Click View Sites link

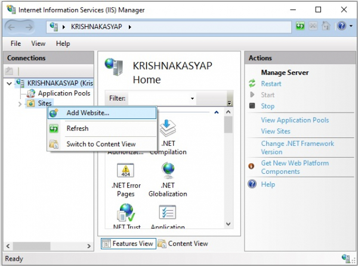tap(276, 131)
